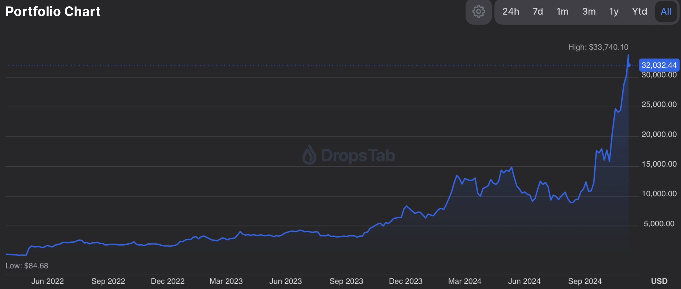Click the Jun 2023 axis label
The image size is (681, 289).
coord(286,281)
